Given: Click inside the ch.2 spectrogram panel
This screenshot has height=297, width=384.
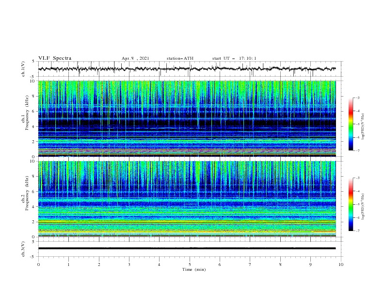Looking at the screenshot, I should click(187, 199).
